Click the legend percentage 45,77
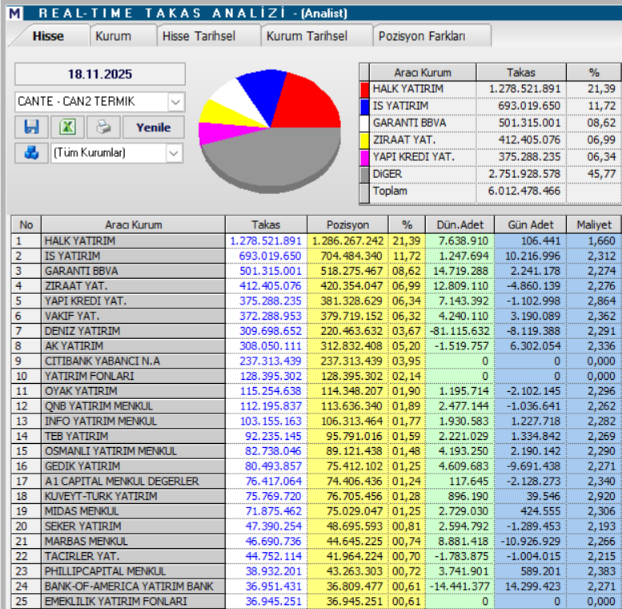 coord(601,174)
